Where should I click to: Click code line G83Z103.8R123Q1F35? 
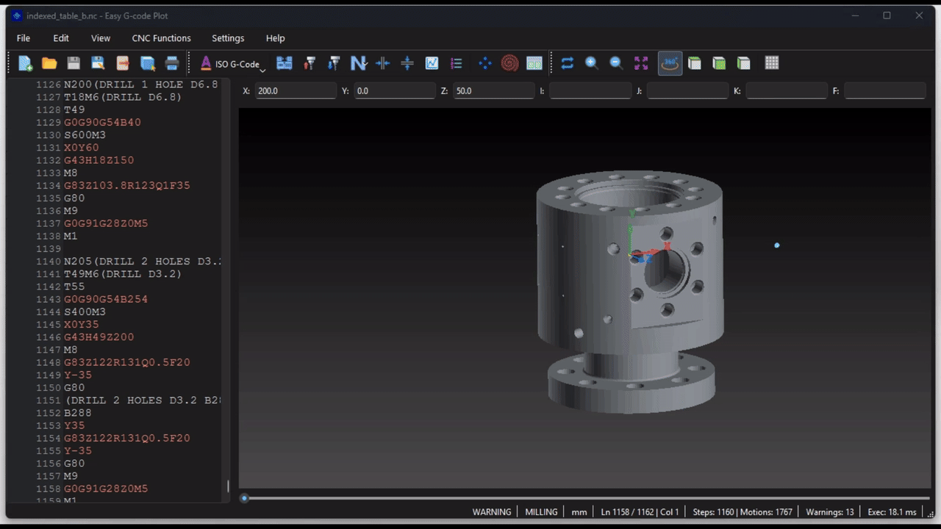click(x=126, y=185)
